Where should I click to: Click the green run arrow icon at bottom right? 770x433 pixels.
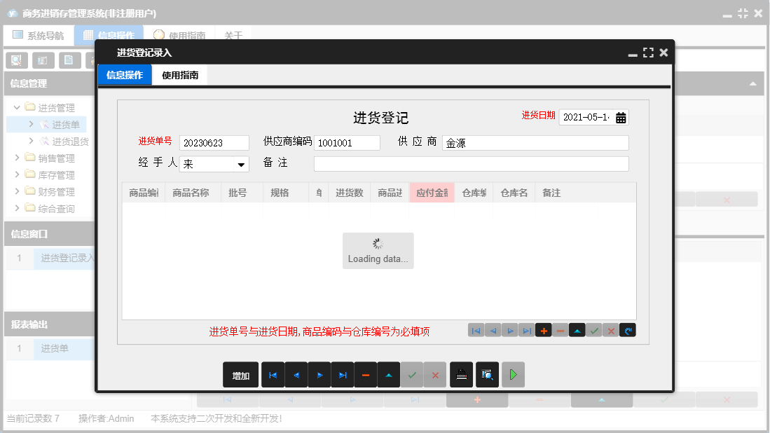512,374
